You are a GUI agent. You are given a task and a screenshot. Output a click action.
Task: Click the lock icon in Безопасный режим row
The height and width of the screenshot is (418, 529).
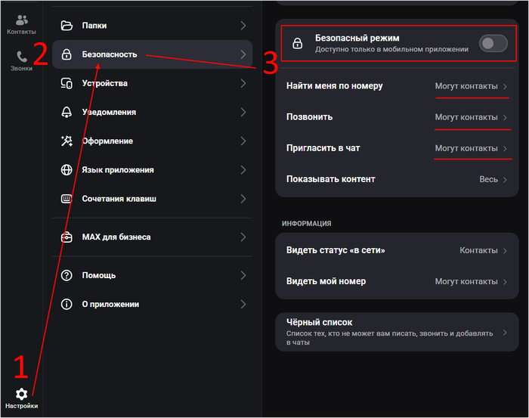pyautogui.click(x=297, y=44)
